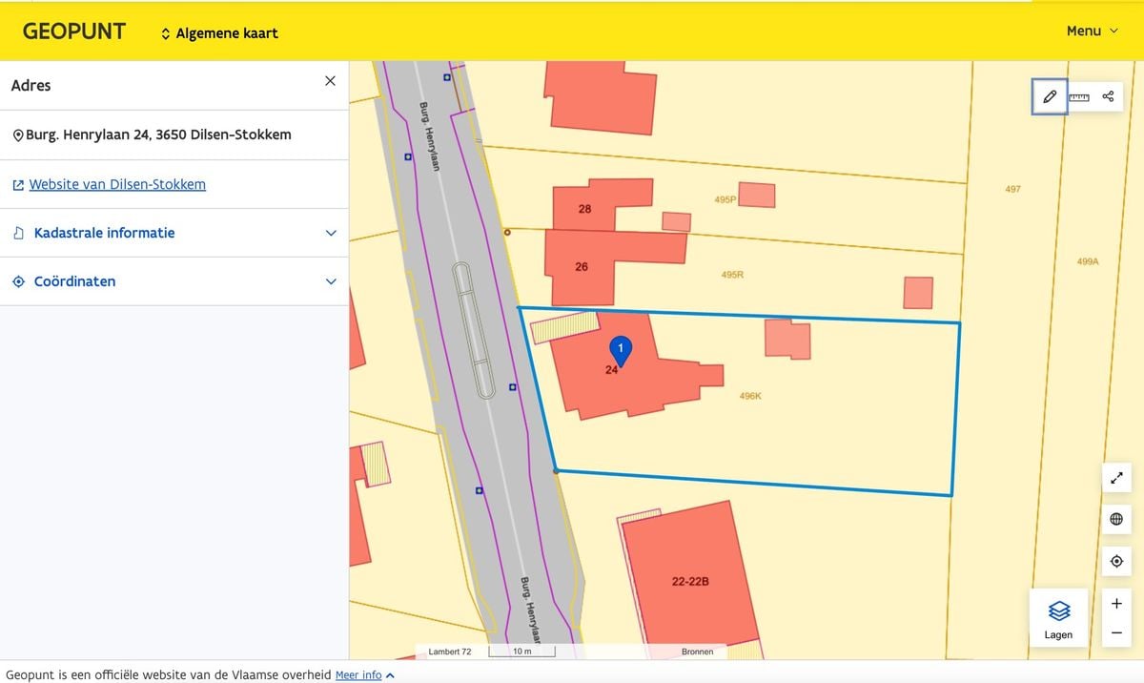Open the Menu dropdown
This screenshot has height=683, width=1144.
(1093, 31)
